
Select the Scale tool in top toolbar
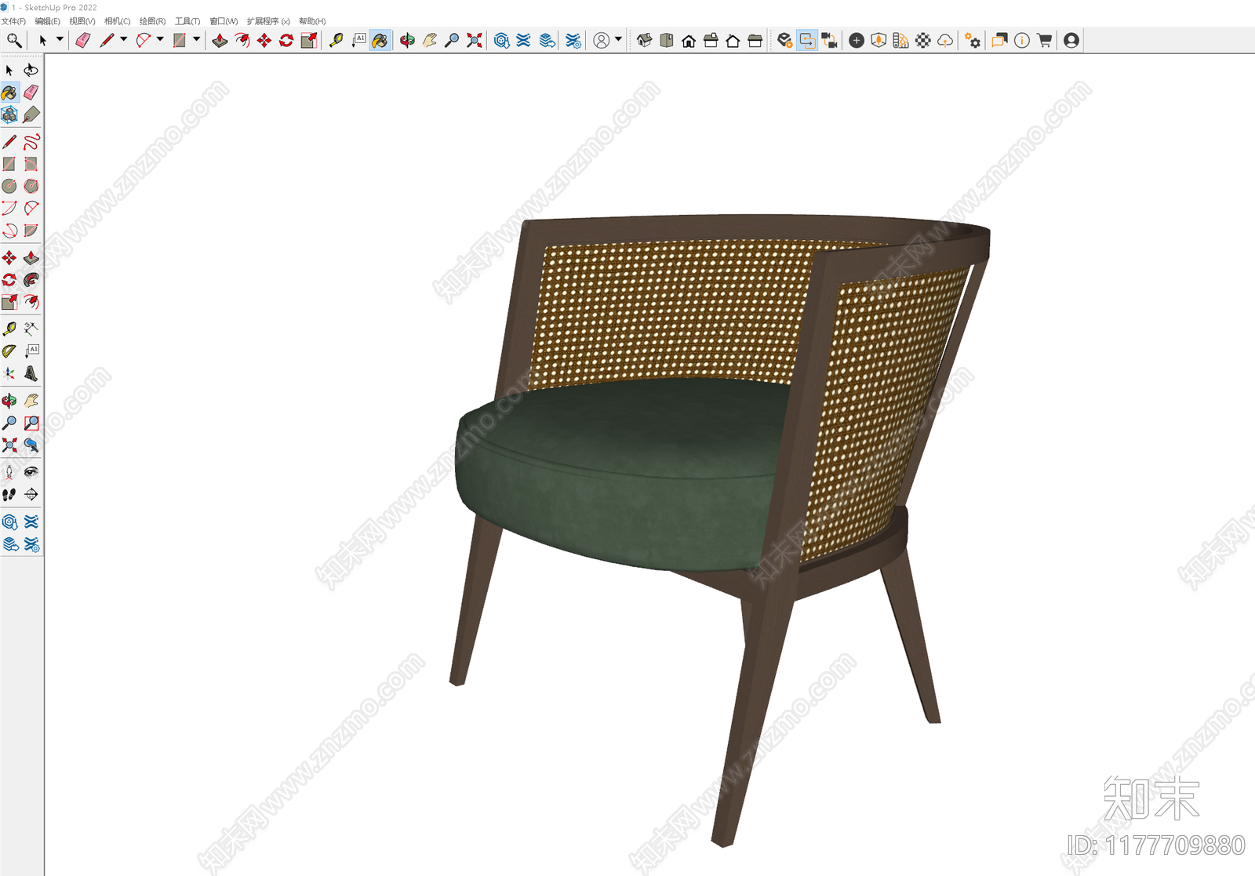pos(309,40)
